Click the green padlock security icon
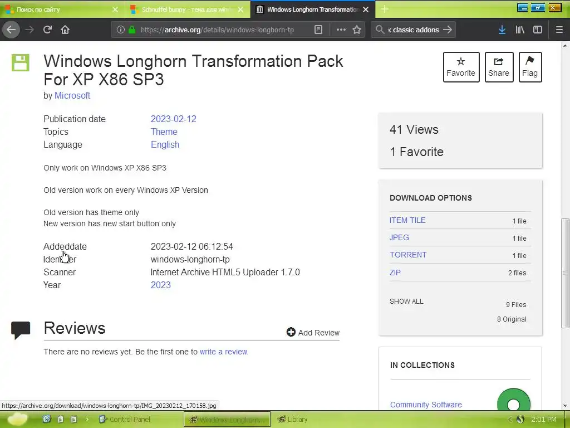The width and height of the screenshot is (570, 428). point(132,30)
